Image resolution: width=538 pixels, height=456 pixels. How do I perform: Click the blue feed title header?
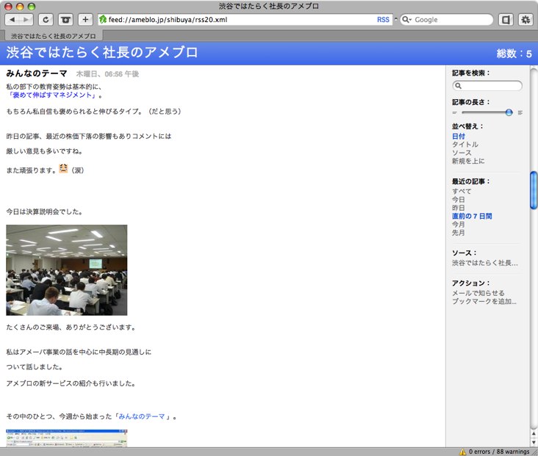click(x=102, y=52)
